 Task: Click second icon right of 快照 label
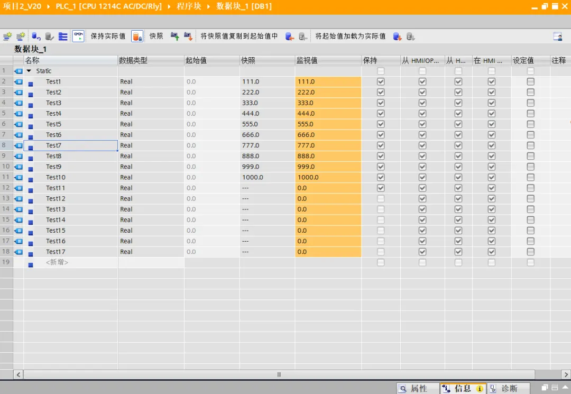pyautogui.click(x=188, y=36)
